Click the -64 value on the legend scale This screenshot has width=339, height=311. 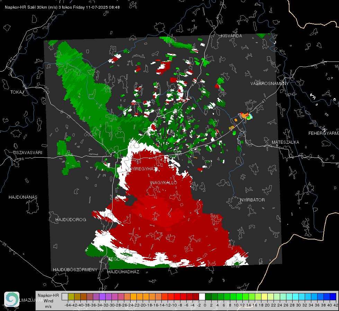(x=68, y=305)
